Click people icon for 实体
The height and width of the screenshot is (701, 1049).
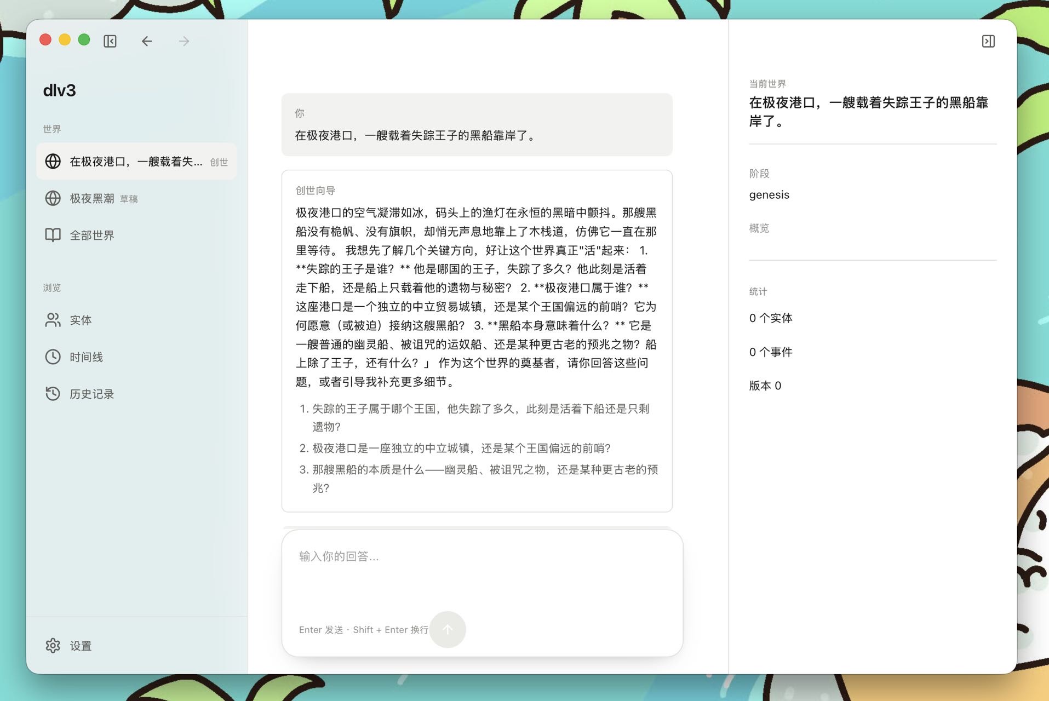click(53, 320)
